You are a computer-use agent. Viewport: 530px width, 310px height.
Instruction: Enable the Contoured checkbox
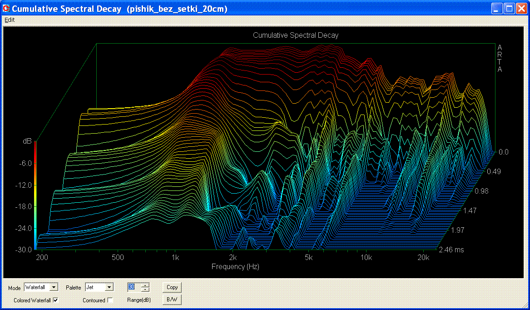pos(110,300)
